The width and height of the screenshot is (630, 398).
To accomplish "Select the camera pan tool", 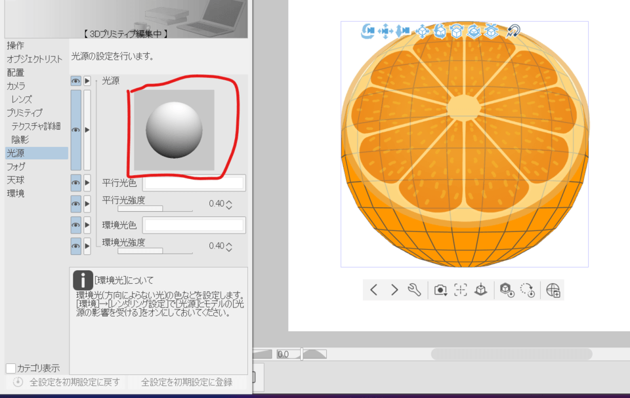I will click(386, 30).
